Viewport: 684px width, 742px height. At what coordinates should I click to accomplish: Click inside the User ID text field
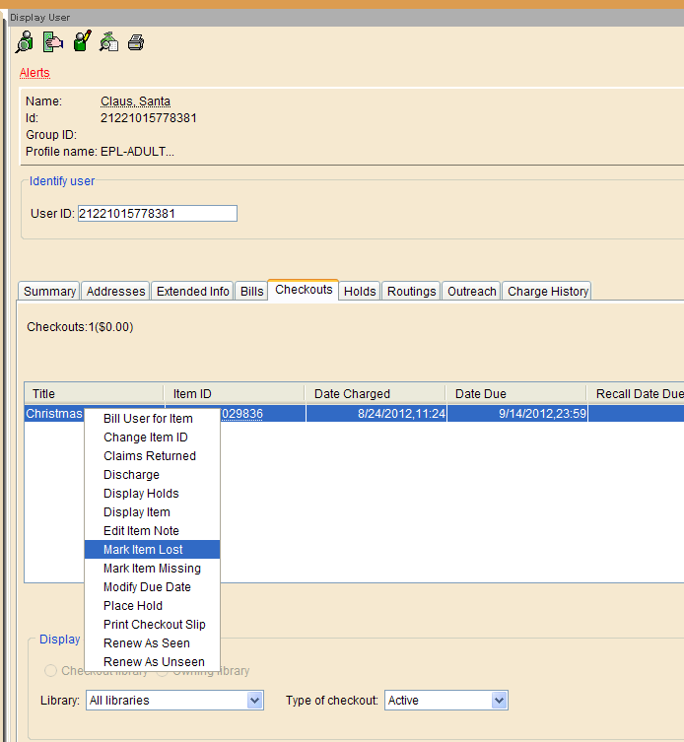[x=157, y=214]
